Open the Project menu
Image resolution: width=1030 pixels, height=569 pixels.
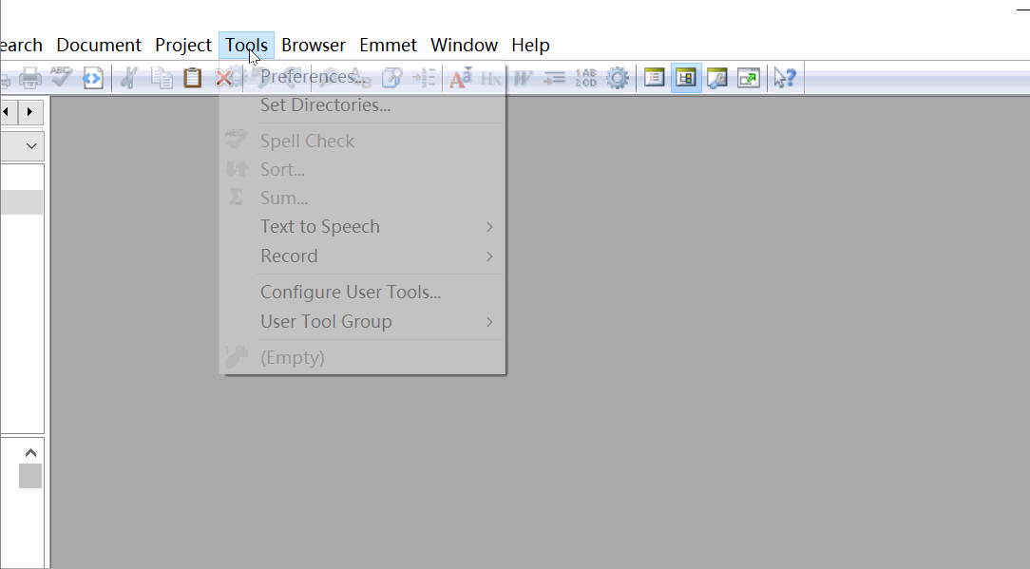click(183, 46)
